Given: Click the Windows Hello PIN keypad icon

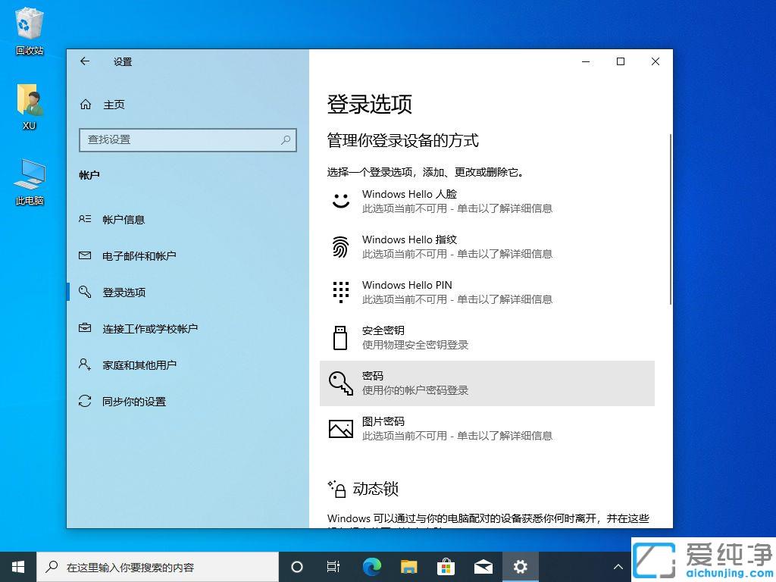Looking at the screenshot, I should pyautogui.click(x=339, y=291).
